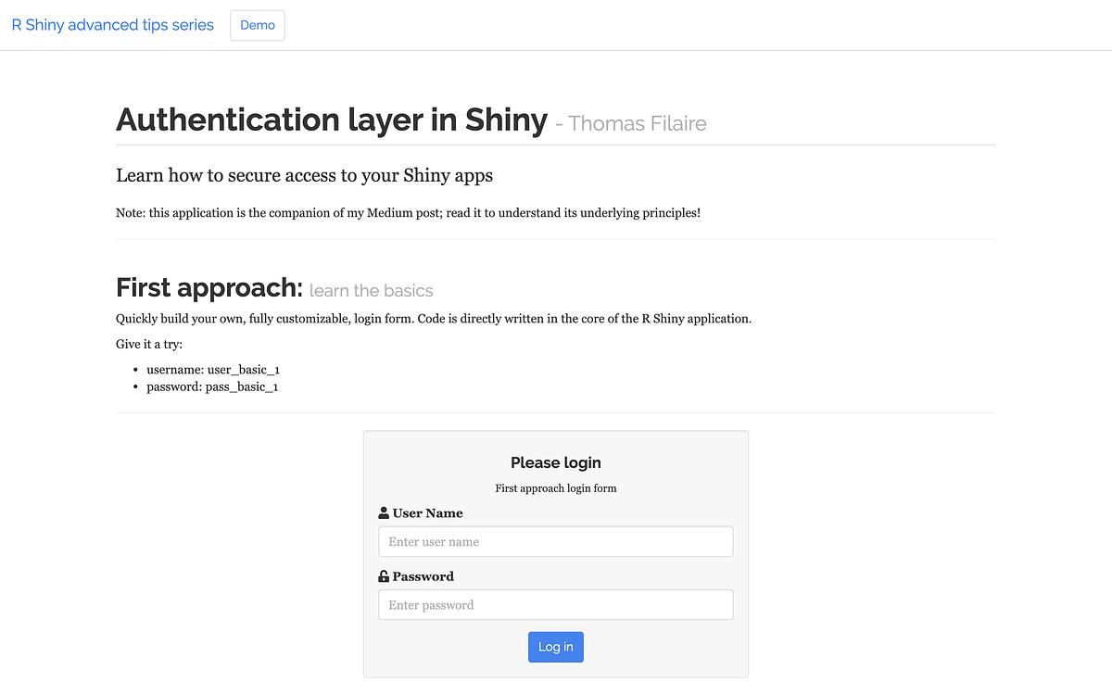The height and width of the screenshot is (695, 1112).
Task: Click the Authentication layer in Shiny title
Action: (x=330, y=120)
